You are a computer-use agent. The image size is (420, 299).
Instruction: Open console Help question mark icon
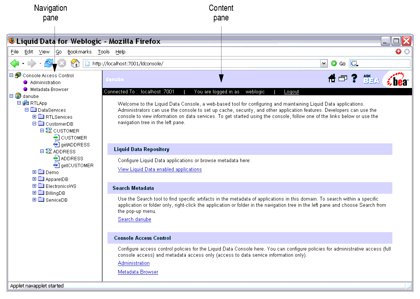coord(354,78)
